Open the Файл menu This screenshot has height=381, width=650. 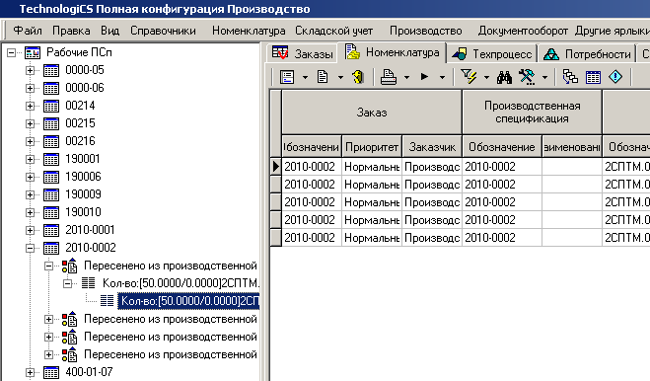[28, 31]
